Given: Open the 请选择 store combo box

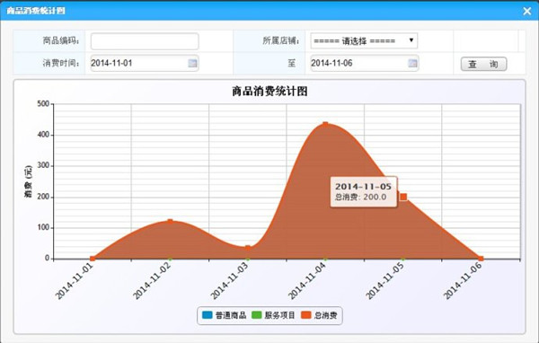Looking at the screenshot, I should [x=364, y=40].
